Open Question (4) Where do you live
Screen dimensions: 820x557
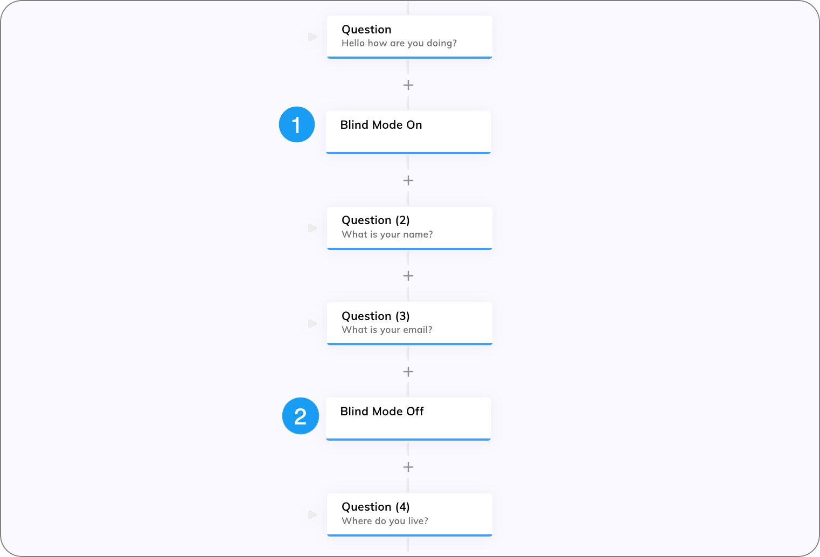(x=409, y=515)
